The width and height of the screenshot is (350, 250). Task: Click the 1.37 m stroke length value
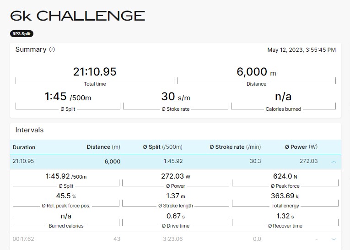coord(176,196)
